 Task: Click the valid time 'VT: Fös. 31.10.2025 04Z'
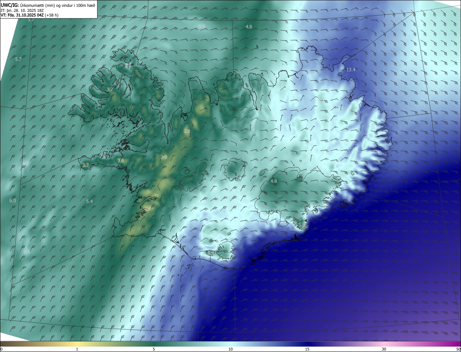point(22,15)
